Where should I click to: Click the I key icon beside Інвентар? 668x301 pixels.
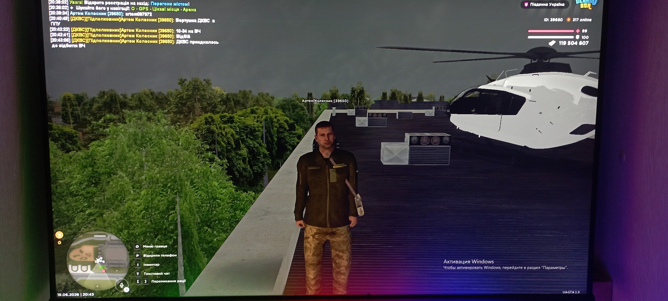point(138,265)
